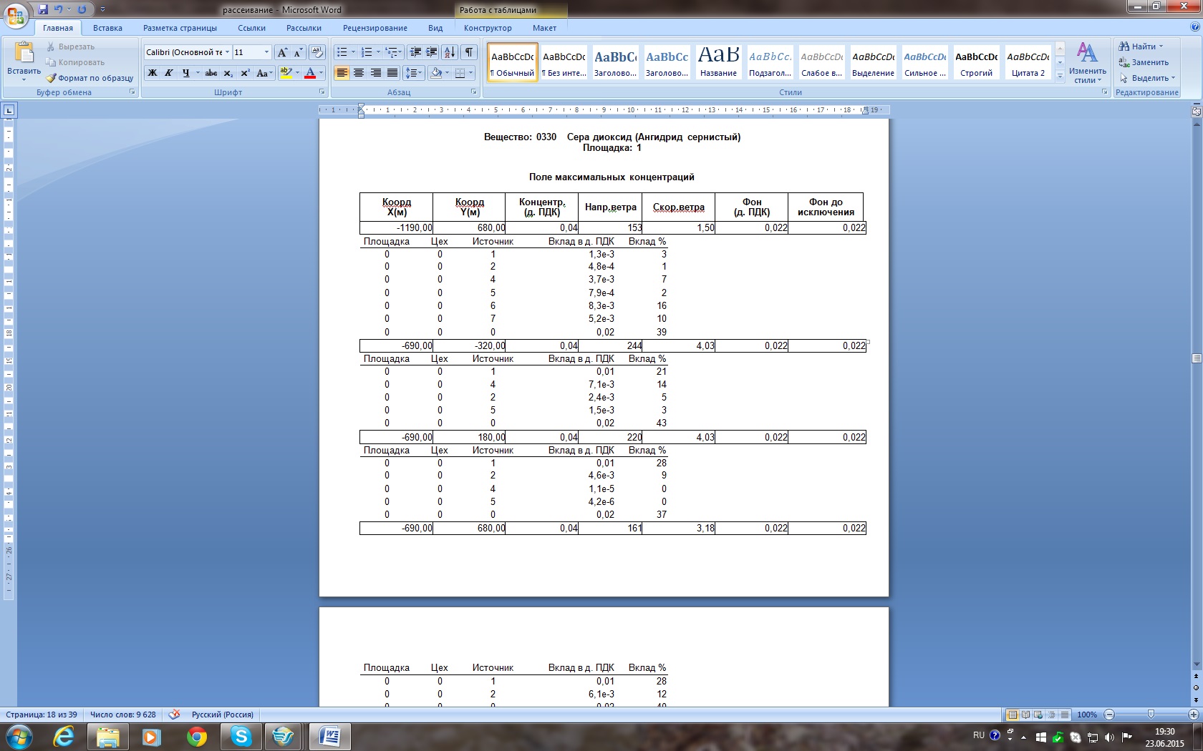1203x751 pixels.
Task: Expand the line spacing dropdown
Action: (421, 73)
